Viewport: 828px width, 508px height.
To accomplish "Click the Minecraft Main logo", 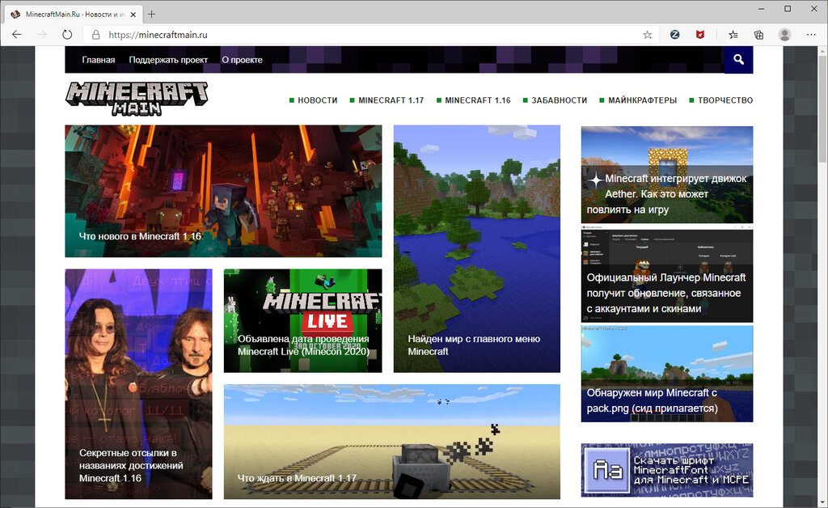I will tap(137, 99).
